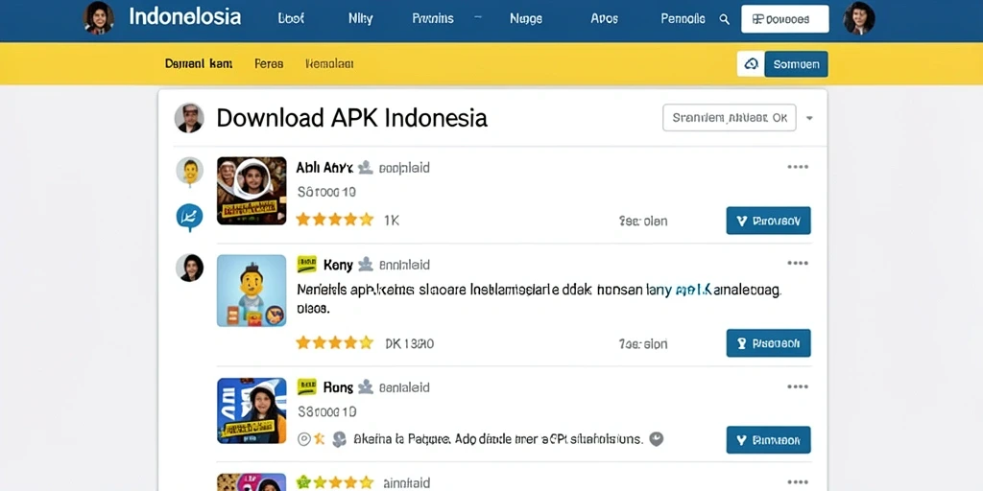The image size is (983, 491).
Task: Open the Nuge menu item
Action: [526, 19]
